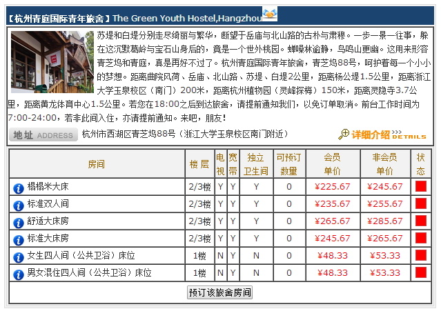
Task: Click floor cell 2/3楼 for 榻榻米大床
Action: point(199,187)
